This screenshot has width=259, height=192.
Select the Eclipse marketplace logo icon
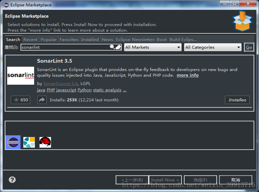(13, 142)
